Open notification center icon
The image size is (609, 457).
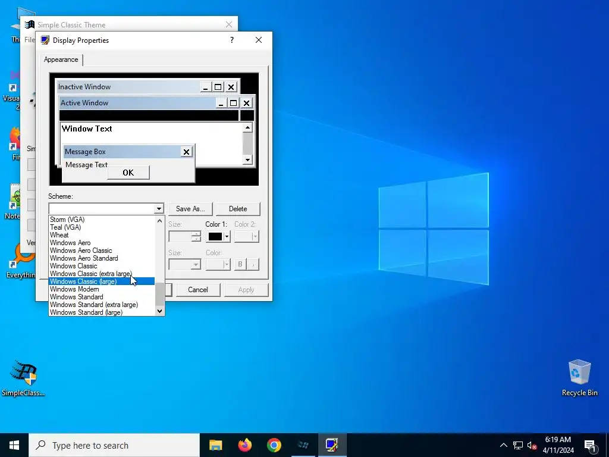pyautogui.click(x=591, y=446)
